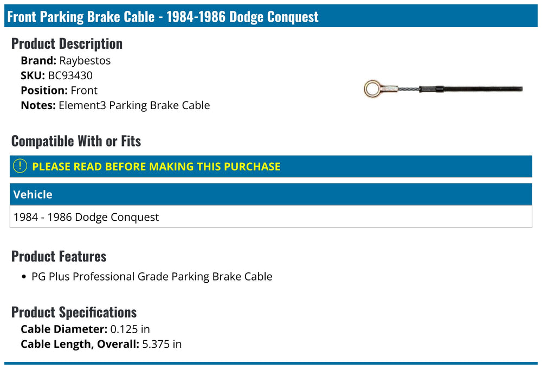The height and width of the screenshot is (369, 542).
Task: Click the Cable Length Overall value 5.375 in
Action: pyautogui.click(x=162, y=344)
